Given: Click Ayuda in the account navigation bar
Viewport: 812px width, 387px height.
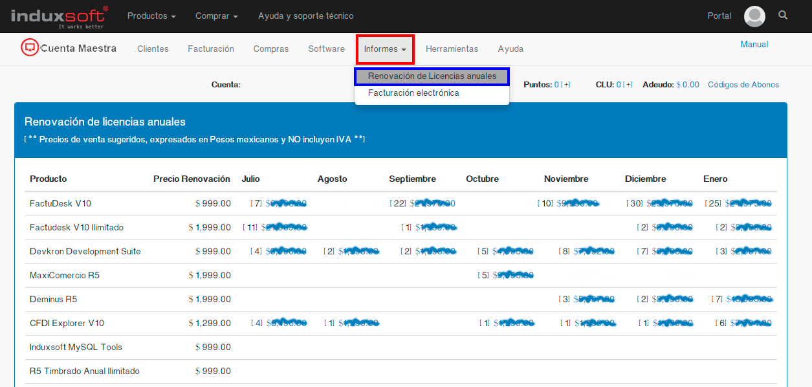Looking at the screenshot, I should 511,49.
